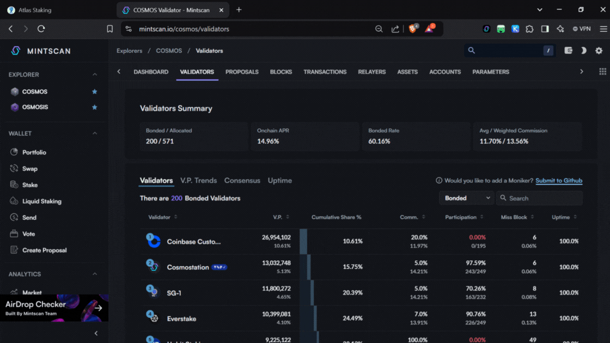Open the Bonded status dropdown

coord(466,198)
